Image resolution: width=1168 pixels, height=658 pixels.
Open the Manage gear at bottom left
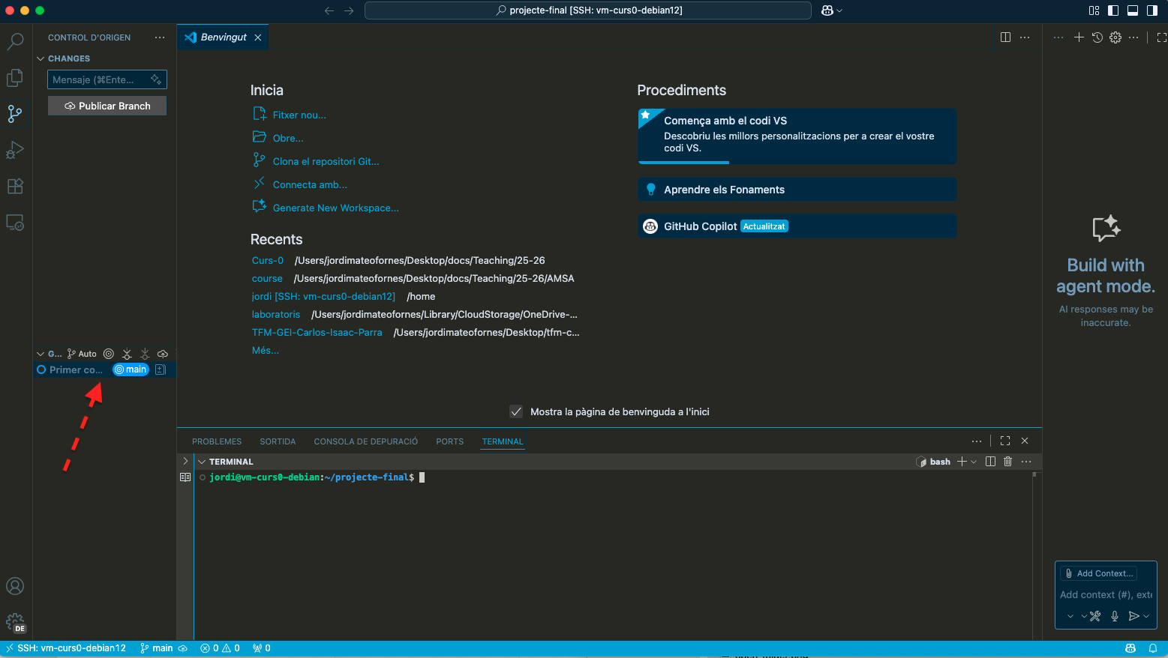pos(15,622)
